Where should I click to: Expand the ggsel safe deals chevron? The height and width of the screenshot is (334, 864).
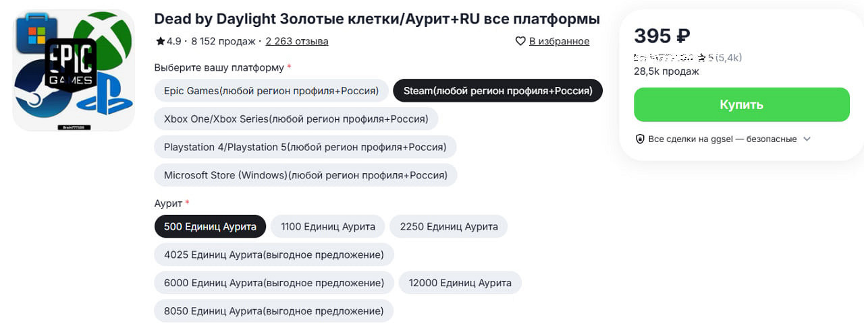(807, 139)
